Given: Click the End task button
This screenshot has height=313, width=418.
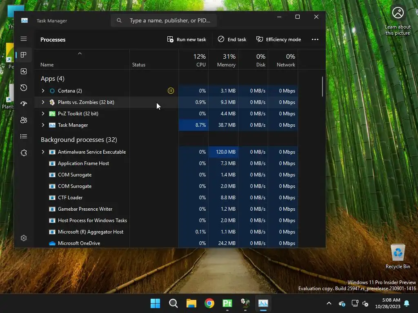Looking at the screenshot, I should (x=232, y=40).
